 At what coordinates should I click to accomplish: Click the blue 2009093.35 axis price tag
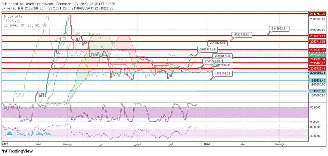(x=317, y=73)
